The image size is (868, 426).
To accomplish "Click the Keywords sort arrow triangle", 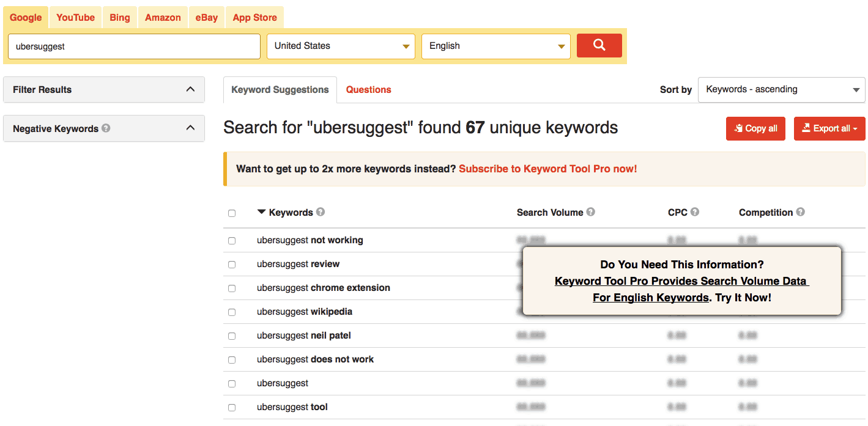I will [262, 212].
